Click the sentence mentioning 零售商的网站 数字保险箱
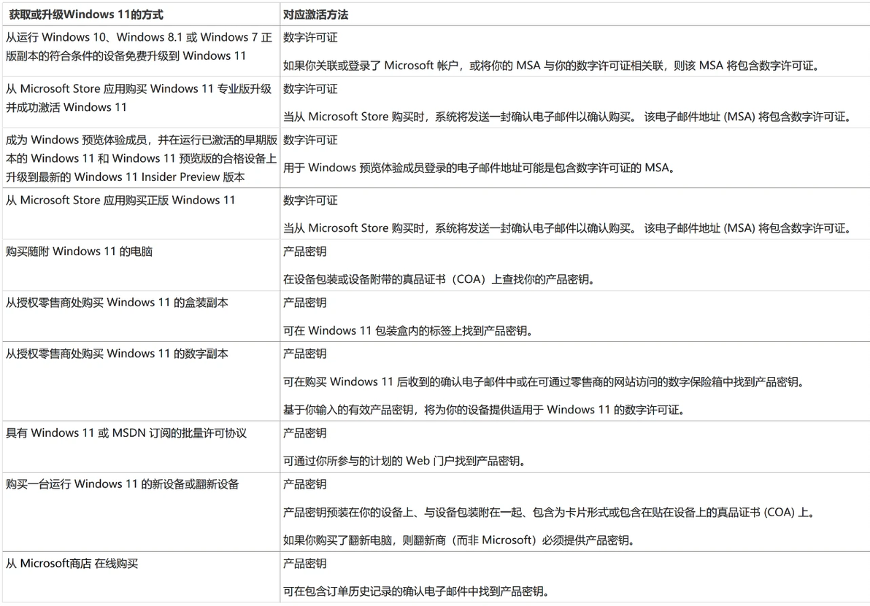 (544, 381)
